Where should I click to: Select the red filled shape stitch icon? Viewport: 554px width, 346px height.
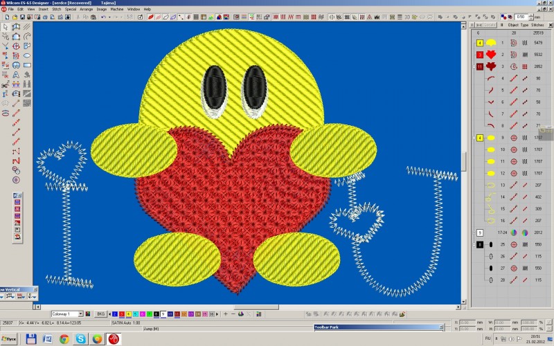click(150, 17)
